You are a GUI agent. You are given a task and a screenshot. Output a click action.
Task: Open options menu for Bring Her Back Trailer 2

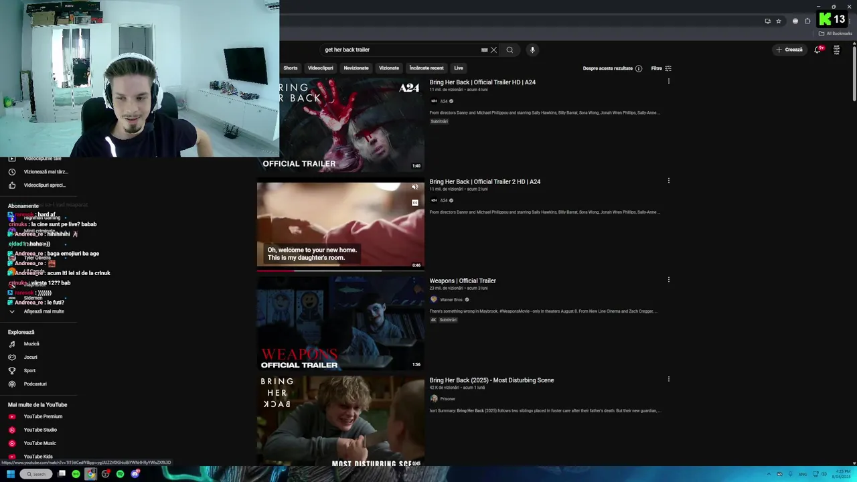coord(668,180)
